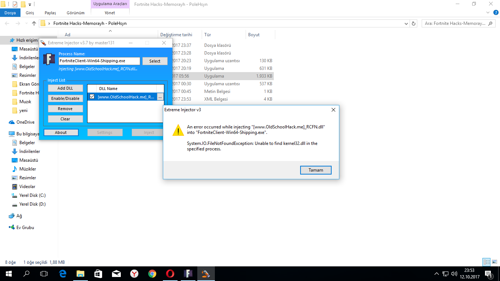Click the Uygulama Araçları contextual tab header
500x281 pixels.
click(x=110, y=4)
